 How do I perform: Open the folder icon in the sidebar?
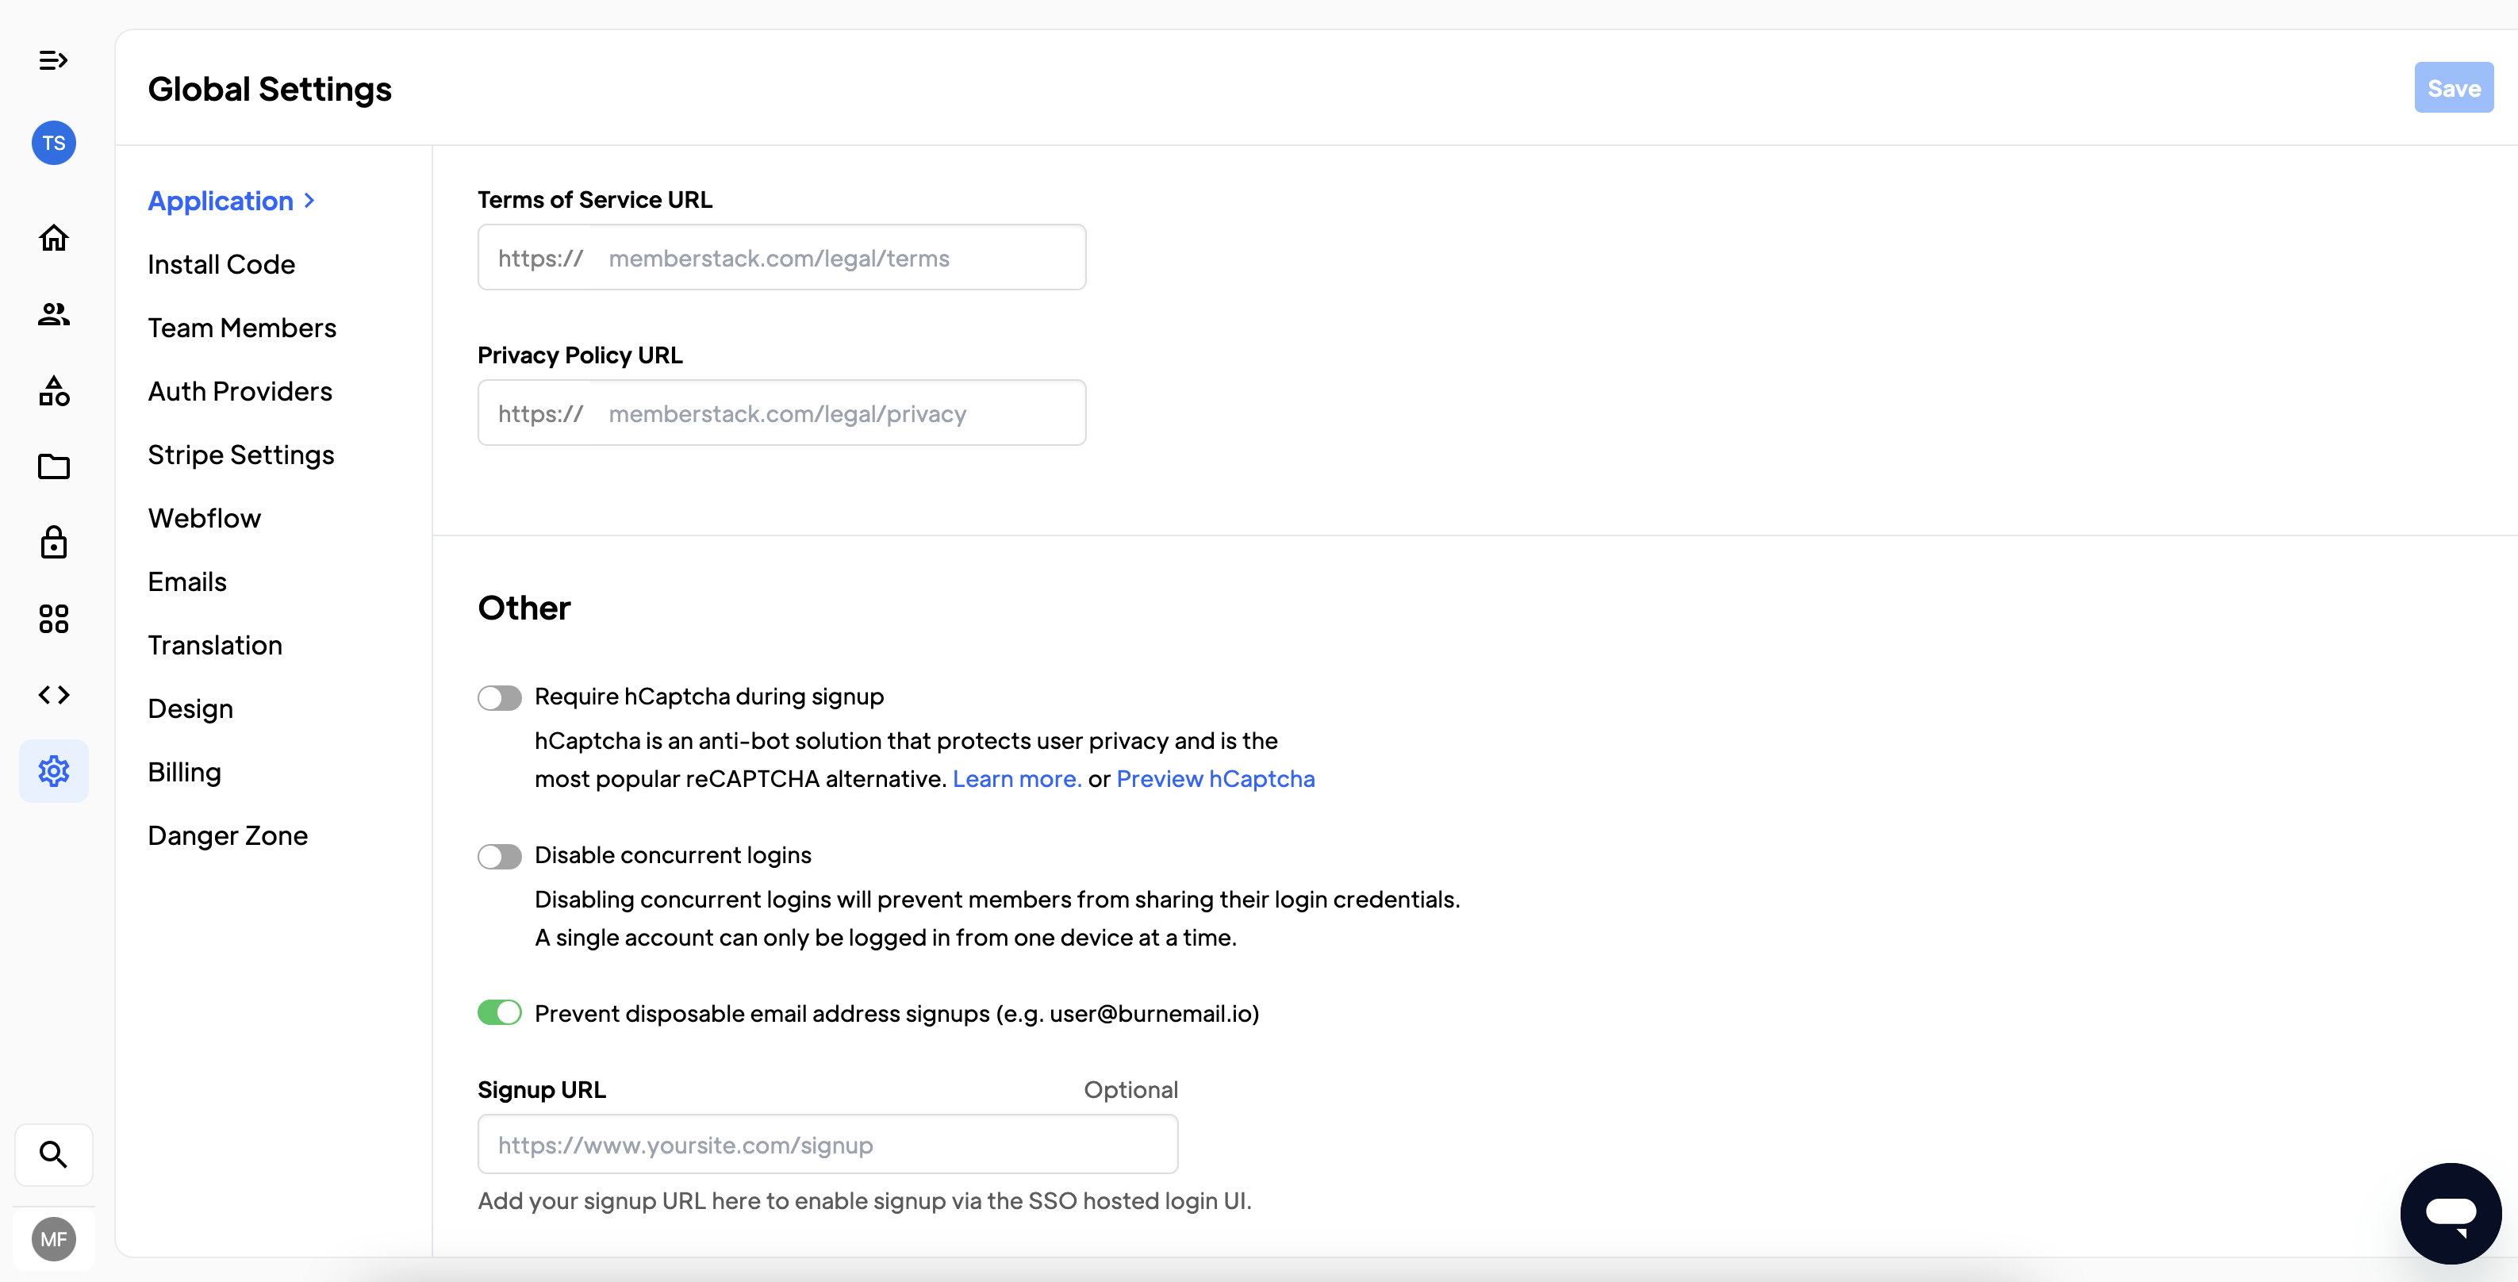tap(54, 466)
